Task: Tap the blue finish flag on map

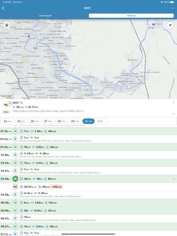Action: (153, 25)
